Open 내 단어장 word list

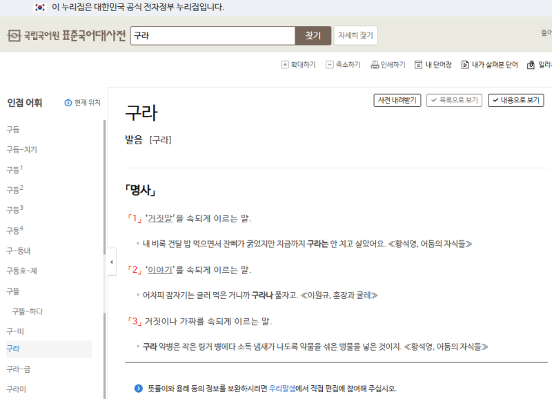[x=433, y=65]
